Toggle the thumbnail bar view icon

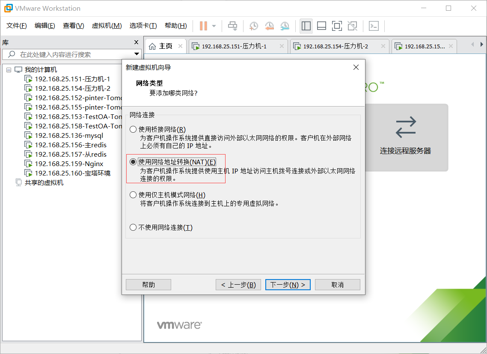tap(321, 26)
